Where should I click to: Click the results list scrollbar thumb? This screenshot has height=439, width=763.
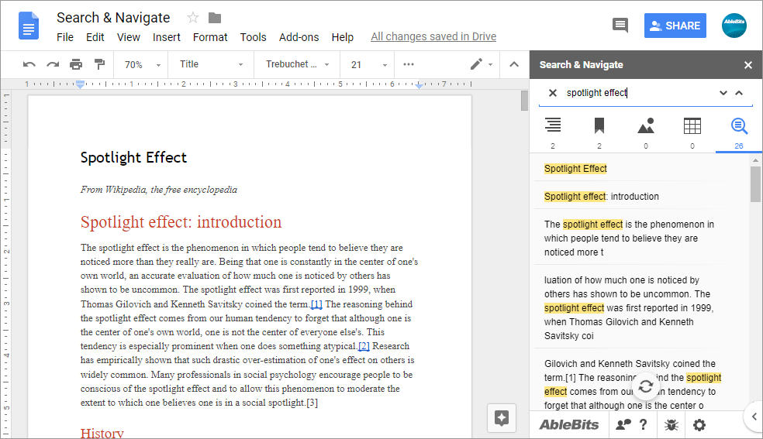click(755, 184)
